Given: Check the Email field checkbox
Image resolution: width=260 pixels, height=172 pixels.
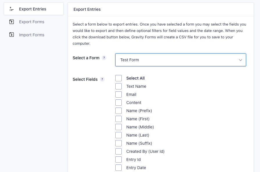Looking at the screenshot, I should (x=119, y=94).
